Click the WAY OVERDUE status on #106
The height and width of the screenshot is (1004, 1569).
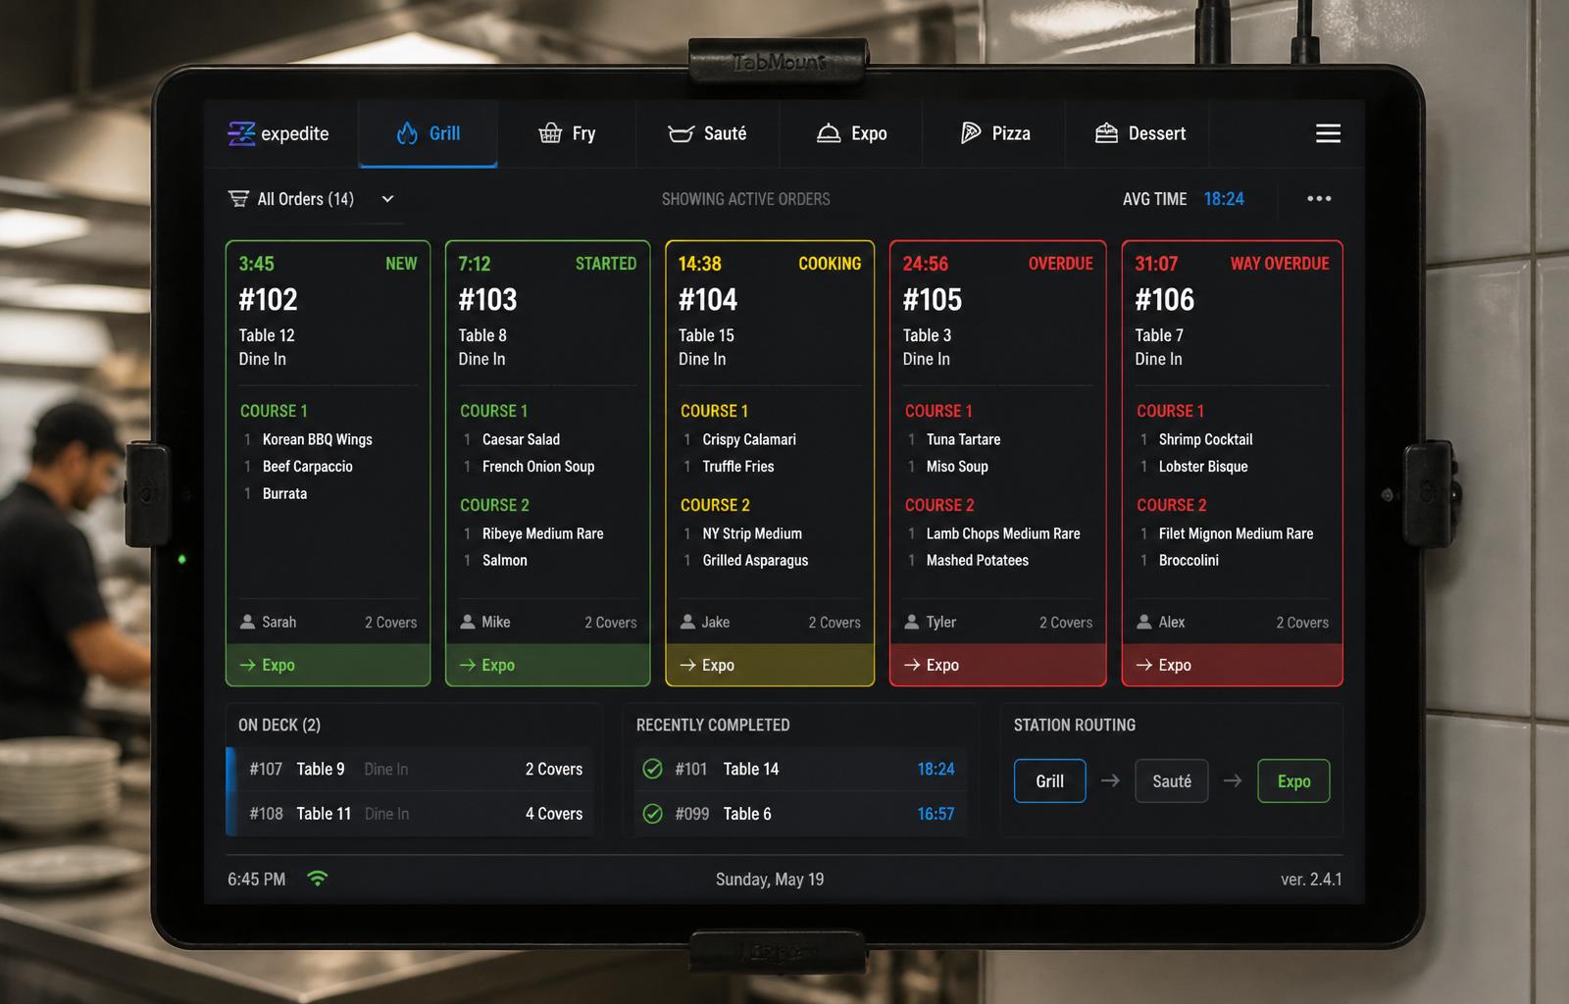point(1280,264)
